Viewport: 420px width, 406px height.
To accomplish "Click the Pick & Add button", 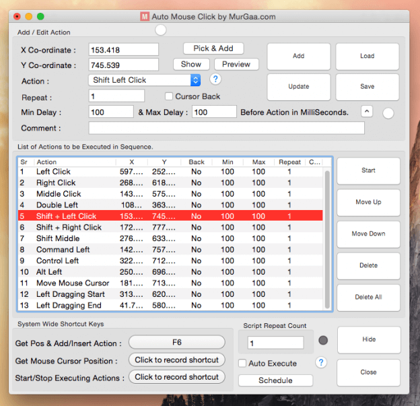I will tap(213, 48).
